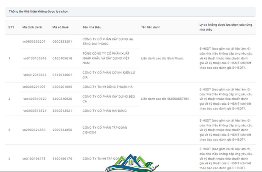Click 'Liên danh cao tốc Bình Phước' cell
The image size is (262, 172).
tap(162, 58)
